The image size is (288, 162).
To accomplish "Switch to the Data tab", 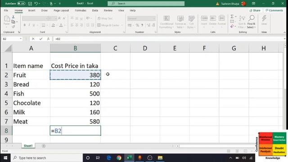I will (95, 10).
